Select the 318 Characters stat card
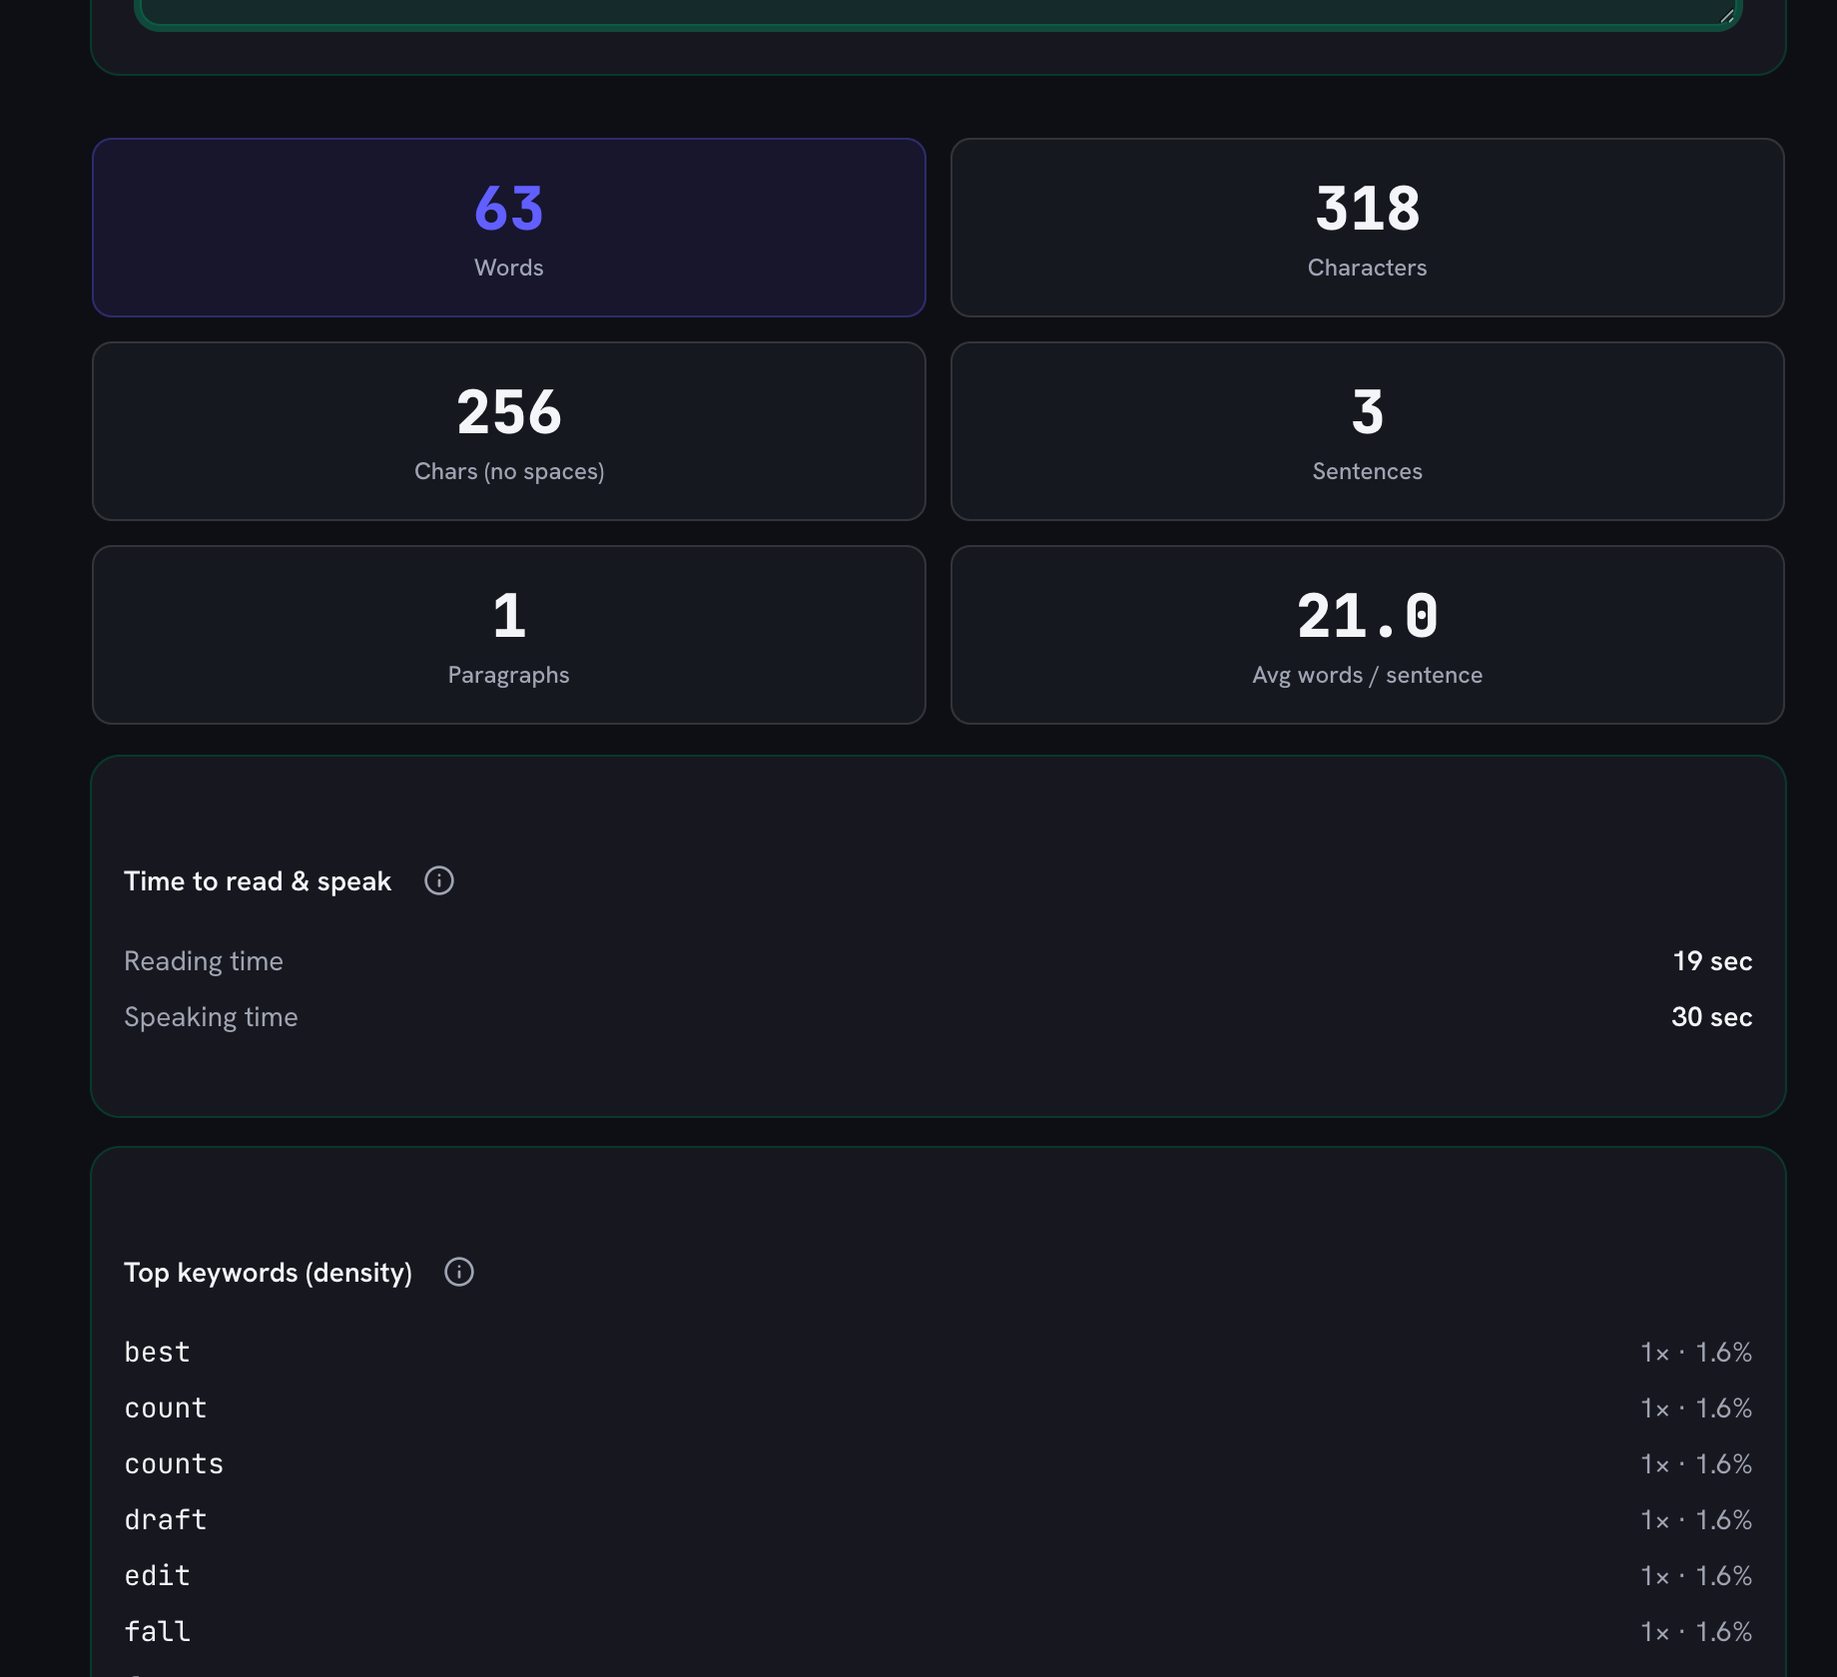Screen dimensions: 1837x1677 point(1368,228)
